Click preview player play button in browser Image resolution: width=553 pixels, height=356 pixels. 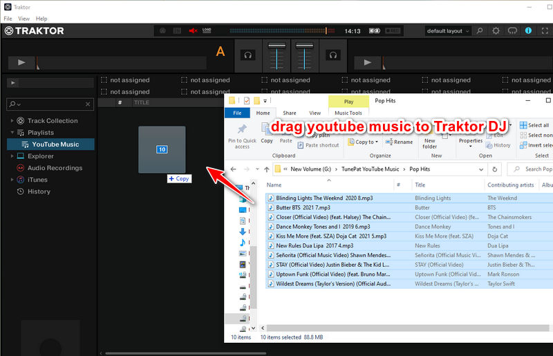[13, 82]
